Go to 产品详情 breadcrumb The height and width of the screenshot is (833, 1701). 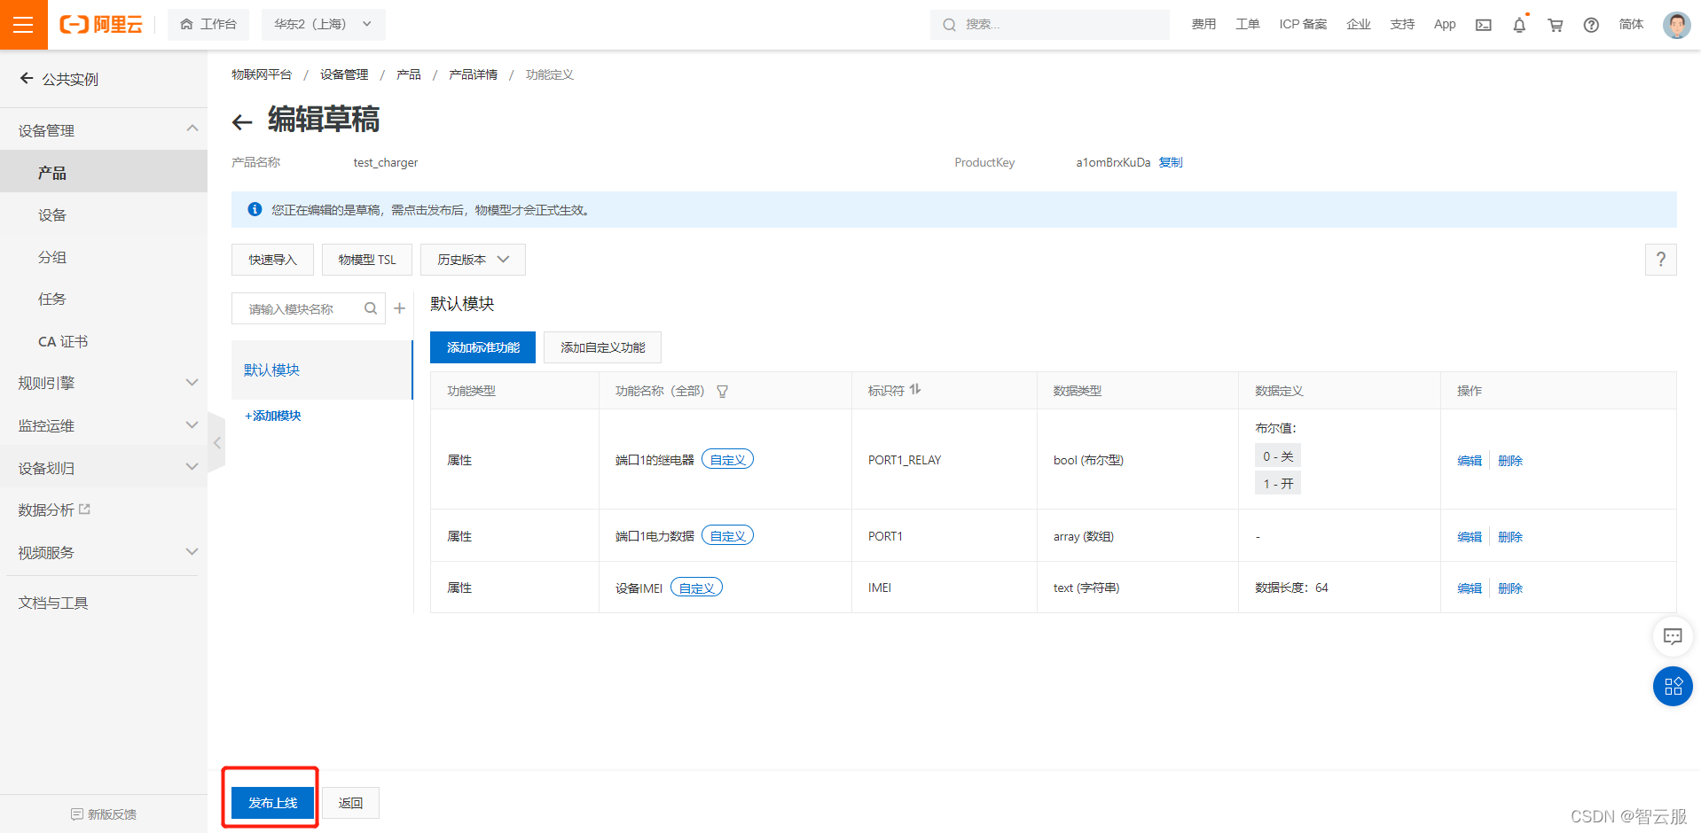[473, 74]
